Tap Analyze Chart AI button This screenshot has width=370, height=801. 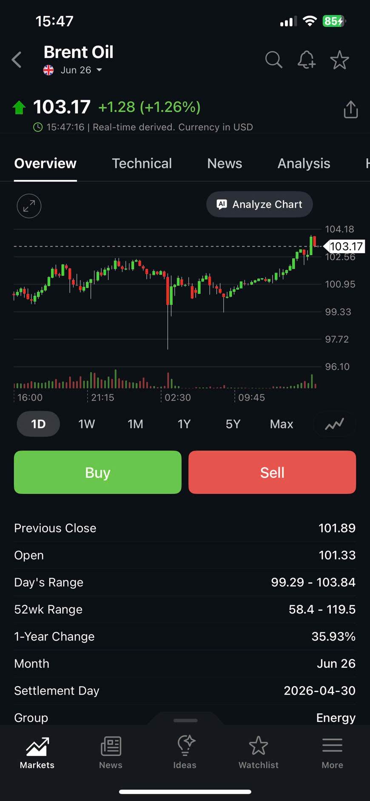pos(259,205)
